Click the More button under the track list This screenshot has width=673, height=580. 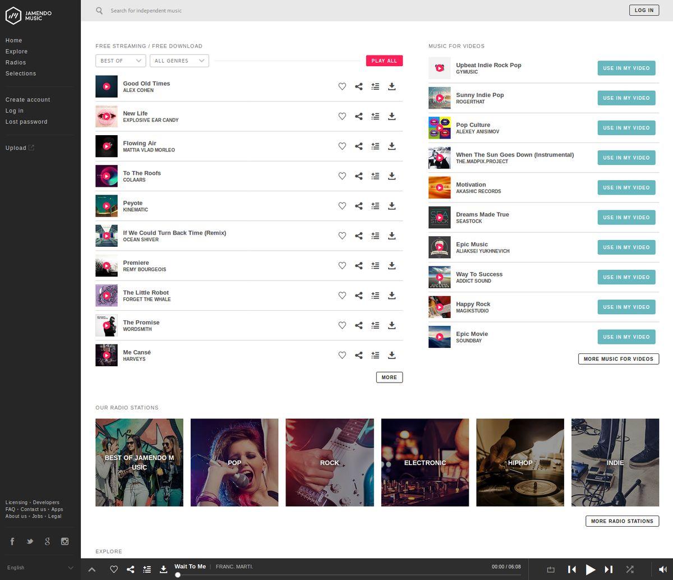389,378
